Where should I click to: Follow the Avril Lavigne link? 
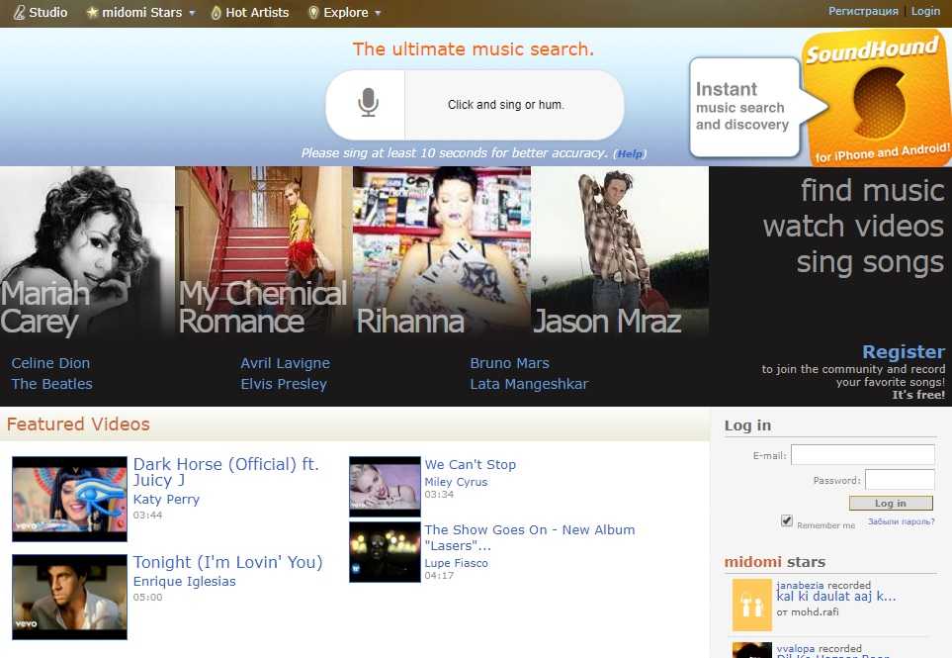pyautogui.click(x=285, y=363)
